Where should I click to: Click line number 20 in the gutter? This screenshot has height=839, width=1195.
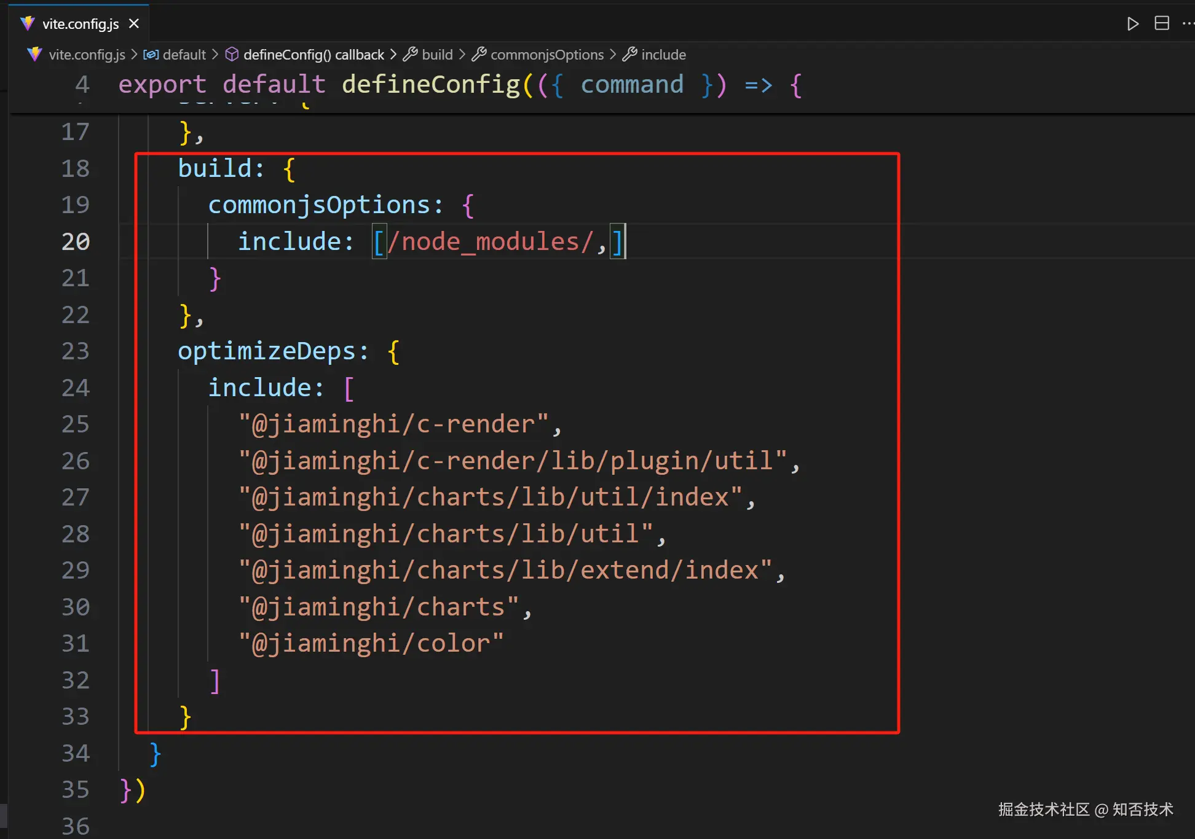76,241
